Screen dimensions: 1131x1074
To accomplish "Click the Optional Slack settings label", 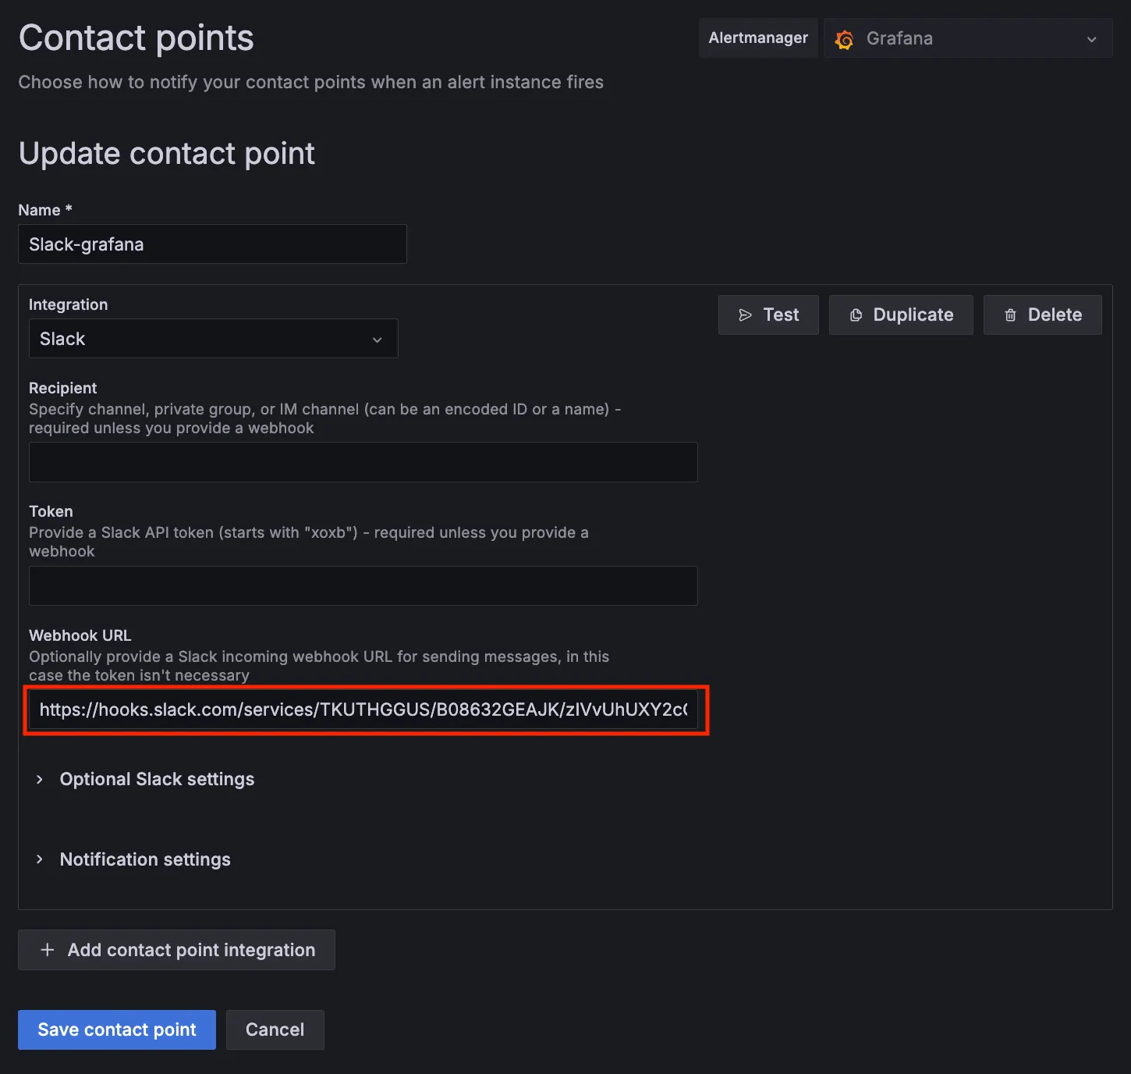I will 157,780.
